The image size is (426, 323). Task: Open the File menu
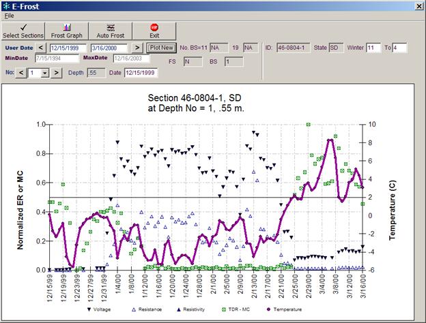9,16
